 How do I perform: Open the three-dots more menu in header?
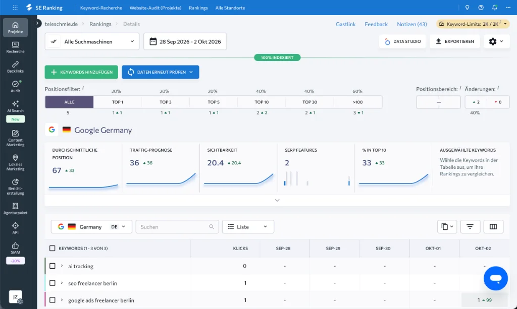click(508, 8)
